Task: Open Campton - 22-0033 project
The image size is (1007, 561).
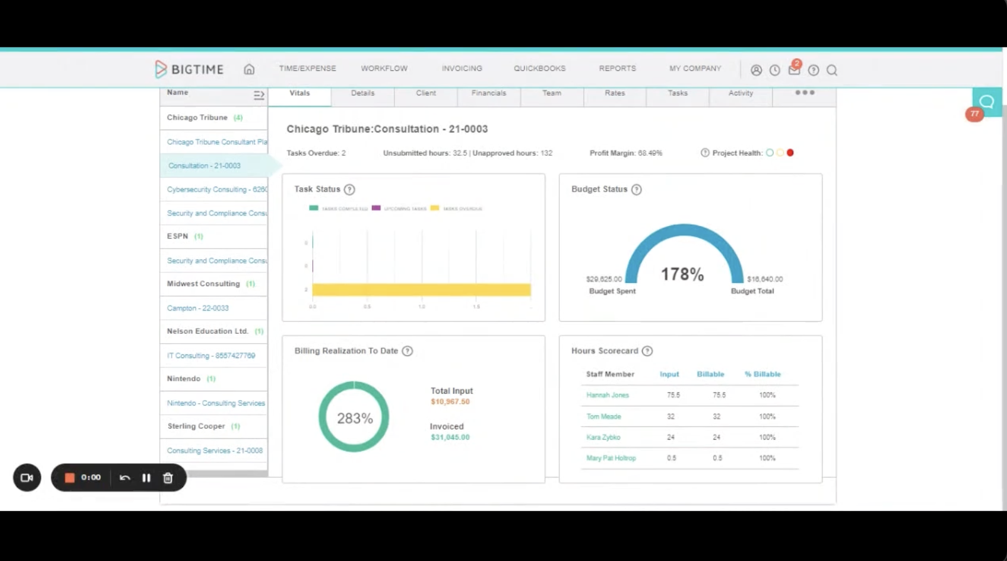Action: [x=198, y=308]
